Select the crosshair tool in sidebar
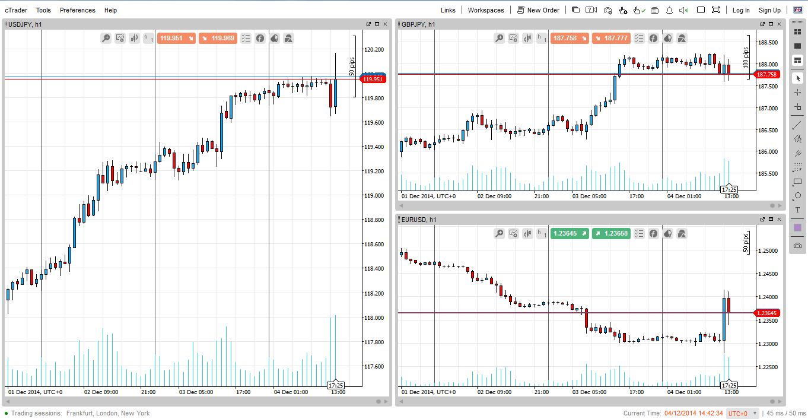Screen dimensions: 808x419 point(797,93)
